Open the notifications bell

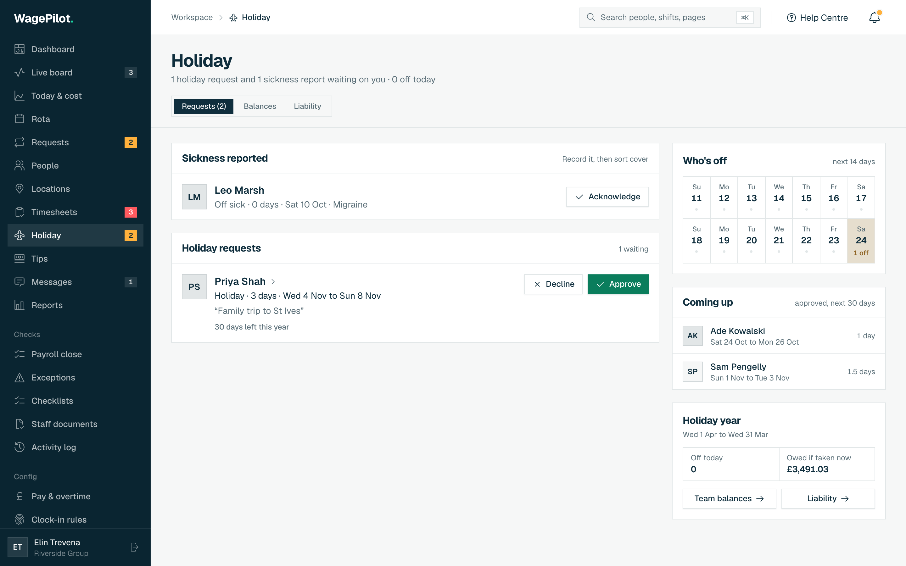[x=875, y=17]
